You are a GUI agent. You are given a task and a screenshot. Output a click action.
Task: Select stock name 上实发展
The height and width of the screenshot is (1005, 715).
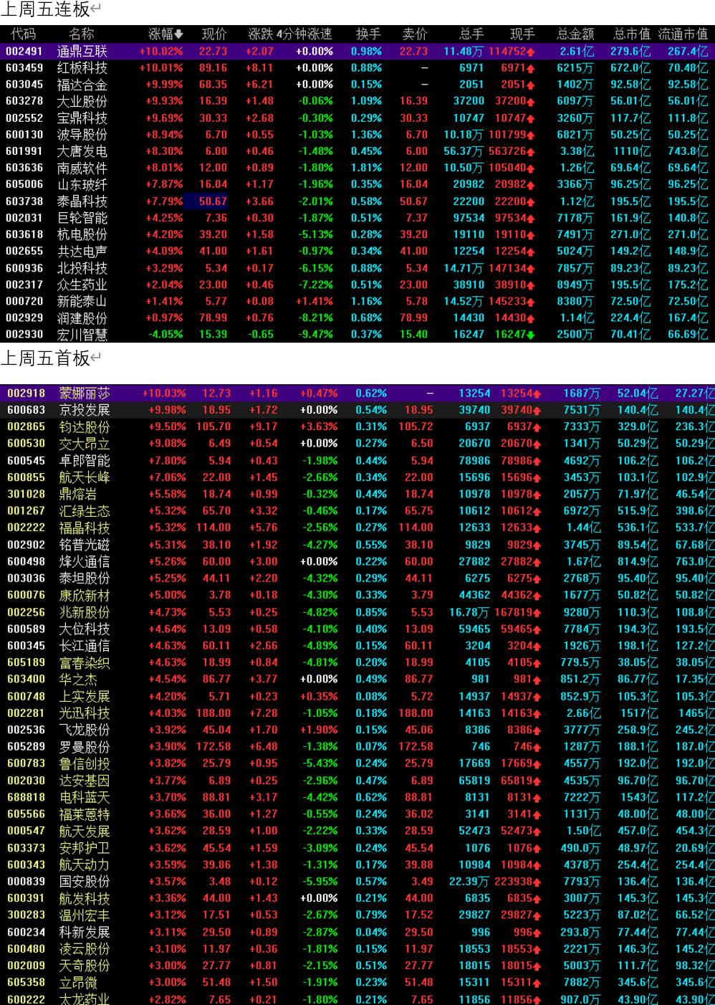[85, 696]
